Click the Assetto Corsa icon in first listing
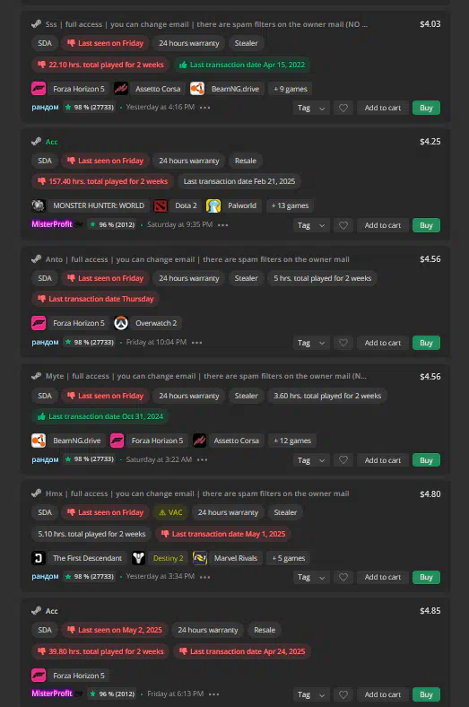This screenshot has width=469, height=707. pyautogui.click(x=121, y=89)
